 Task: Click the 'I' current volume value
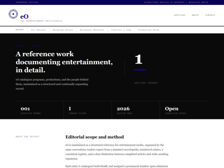pos(70,109)
